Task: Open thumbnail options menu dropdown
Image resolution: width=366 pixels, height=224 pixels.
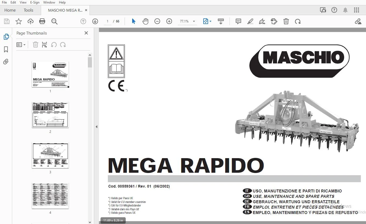Action: (21, 45)
